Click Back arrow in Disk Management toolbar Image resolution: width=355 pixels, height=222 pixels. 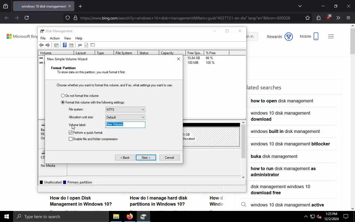tap(41, 45)
